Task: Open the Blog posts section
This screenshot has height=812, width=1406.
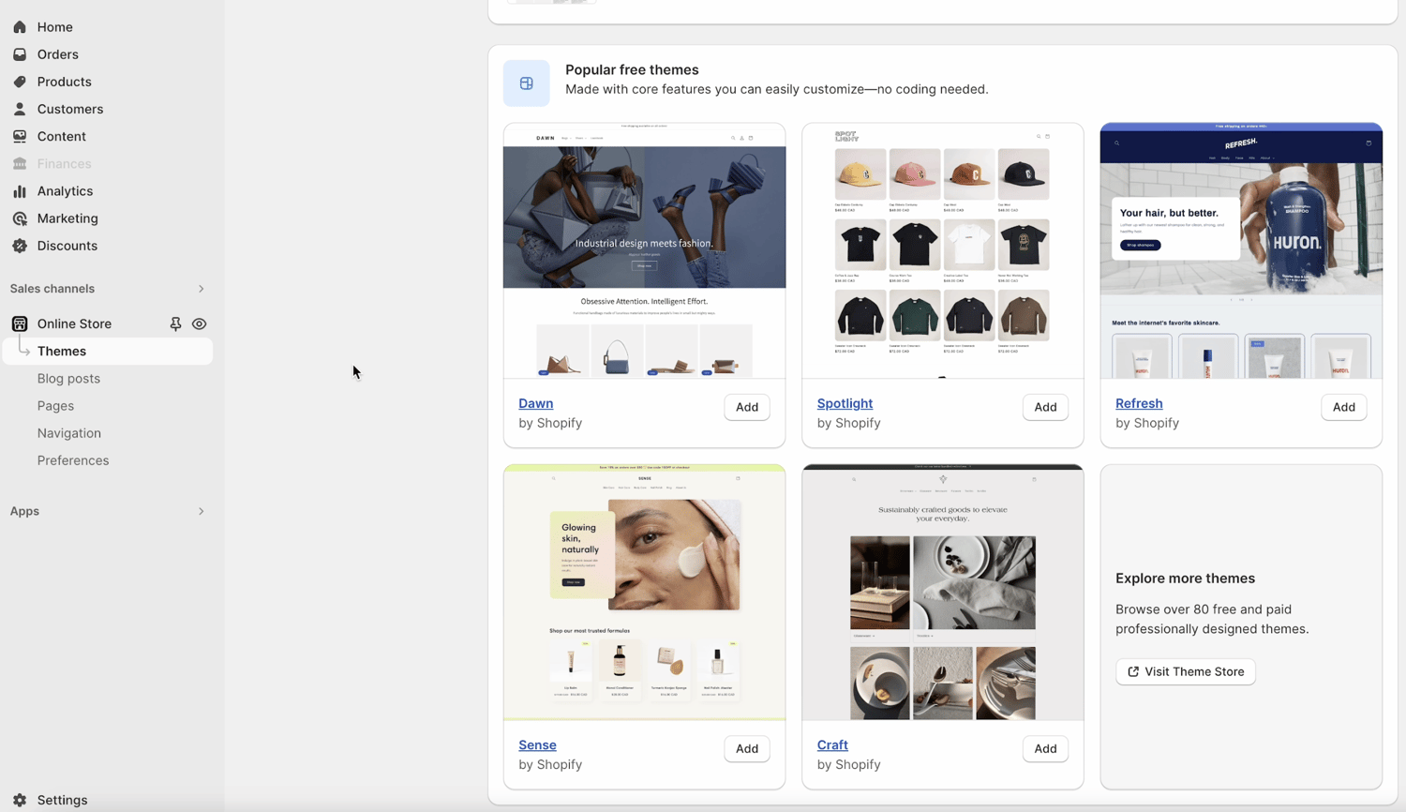Action: tap(68, 378)
